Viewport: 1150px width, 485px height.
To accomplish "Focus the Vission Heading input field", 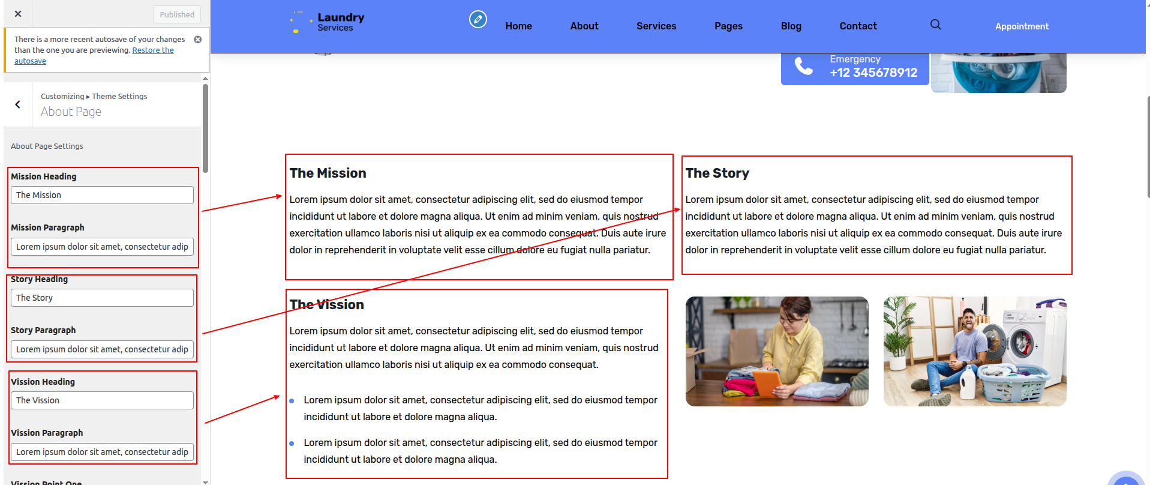I will pyautogui.click(x=102, y=400).
